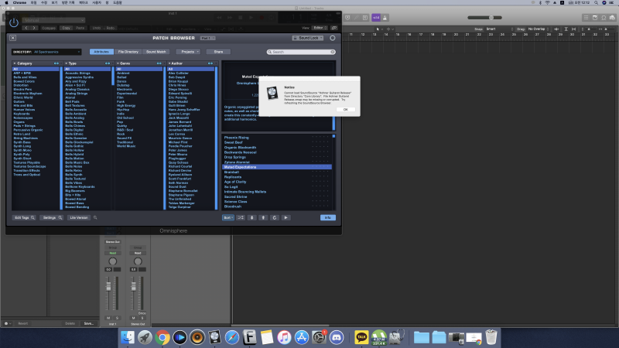Open iTunes from the Dock
The image size is (619, 348).
click(x=284, y=337)
